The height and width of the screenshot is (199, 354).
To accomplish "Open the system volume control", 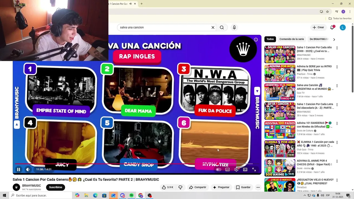I will tap(322, 195).
